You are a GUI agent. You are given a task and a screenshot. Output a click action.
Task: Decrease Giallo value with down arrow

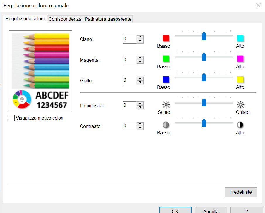[x=140, y=82]
